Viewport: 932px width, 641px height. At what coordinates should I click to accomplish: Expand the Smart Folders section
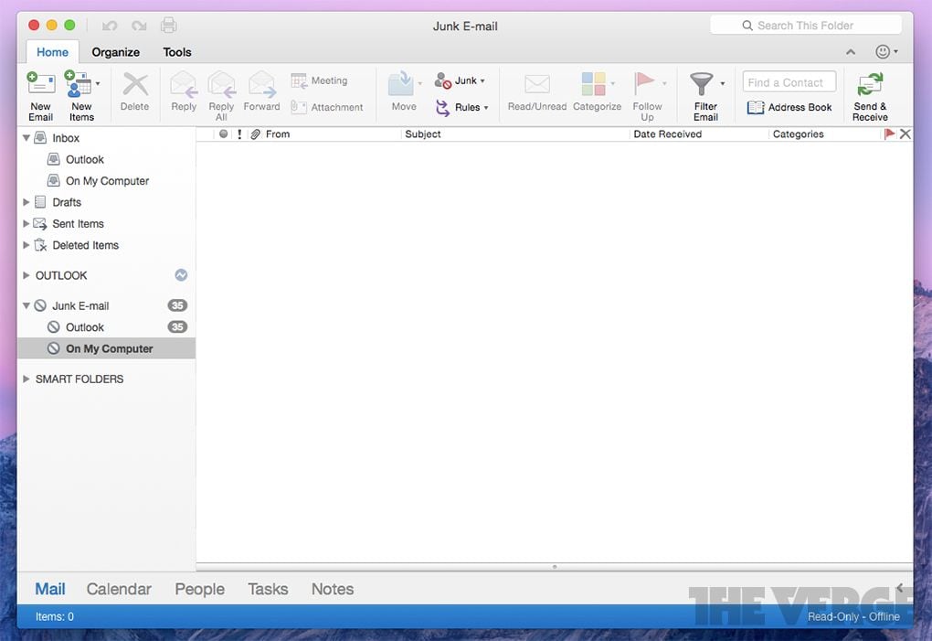(x=26, y=379)
